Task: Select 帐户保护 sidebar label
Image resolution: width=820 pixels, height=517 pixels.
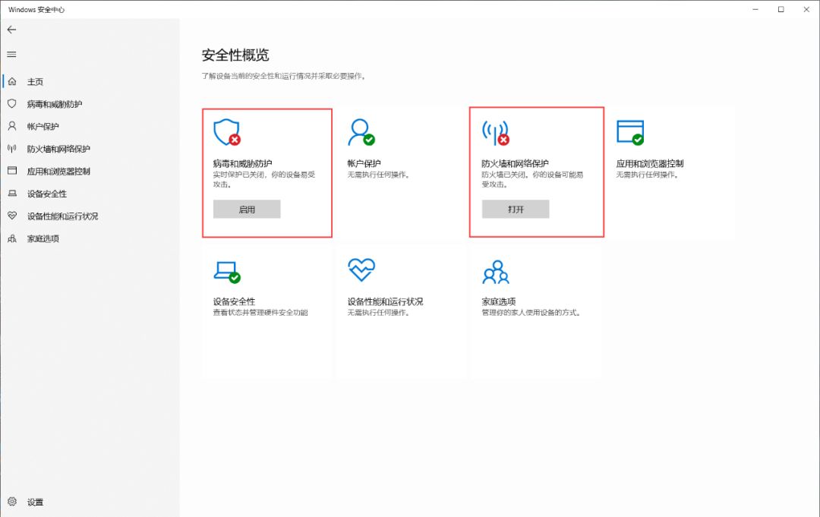Action: [x=43, y=127]
